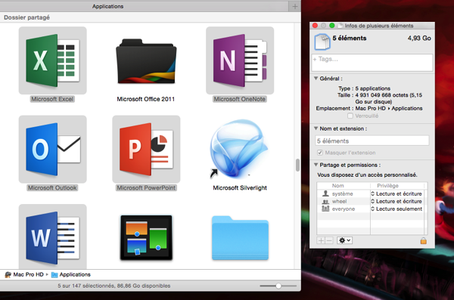Click the Microsoft Silverlight label

click(x=240, y=187)
